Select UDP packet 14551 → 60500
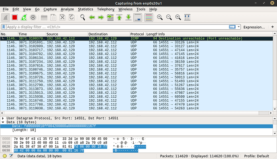This screenshot has height=159, width=277. pyautogui.click(x=136, y=97)
